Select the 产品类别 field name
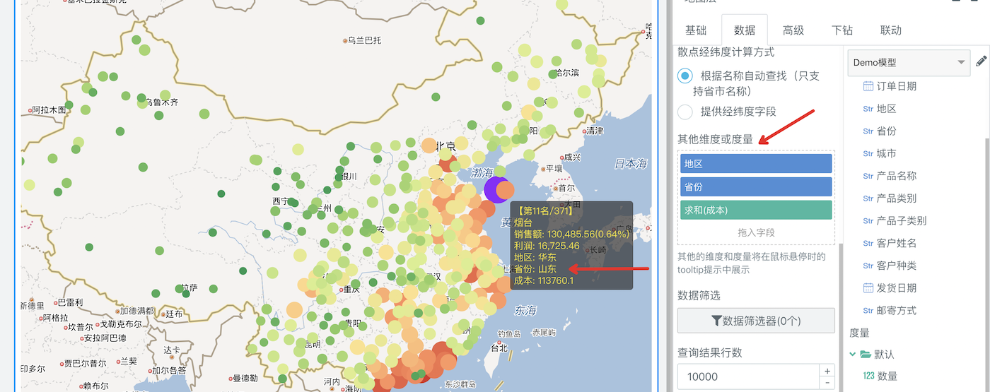 [x=897, y=198]
